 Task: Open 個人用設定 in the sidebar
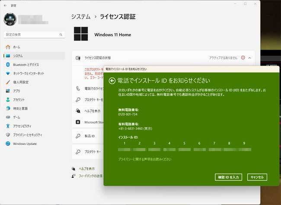pyautogui.click(x=34, y=82)
